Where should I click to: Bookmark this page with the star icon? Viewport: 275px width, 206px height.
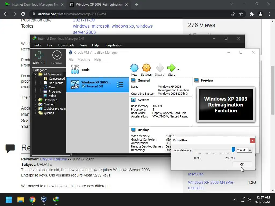(x=241, y=14)
